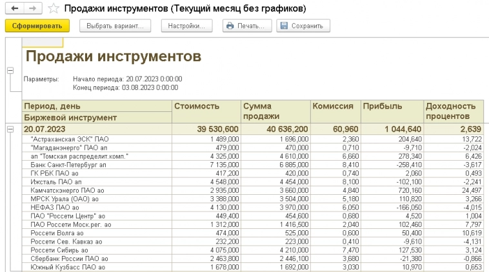
Task: Select the НЕФАЗ ПАО ао row
Action: [x=253, y=207]
